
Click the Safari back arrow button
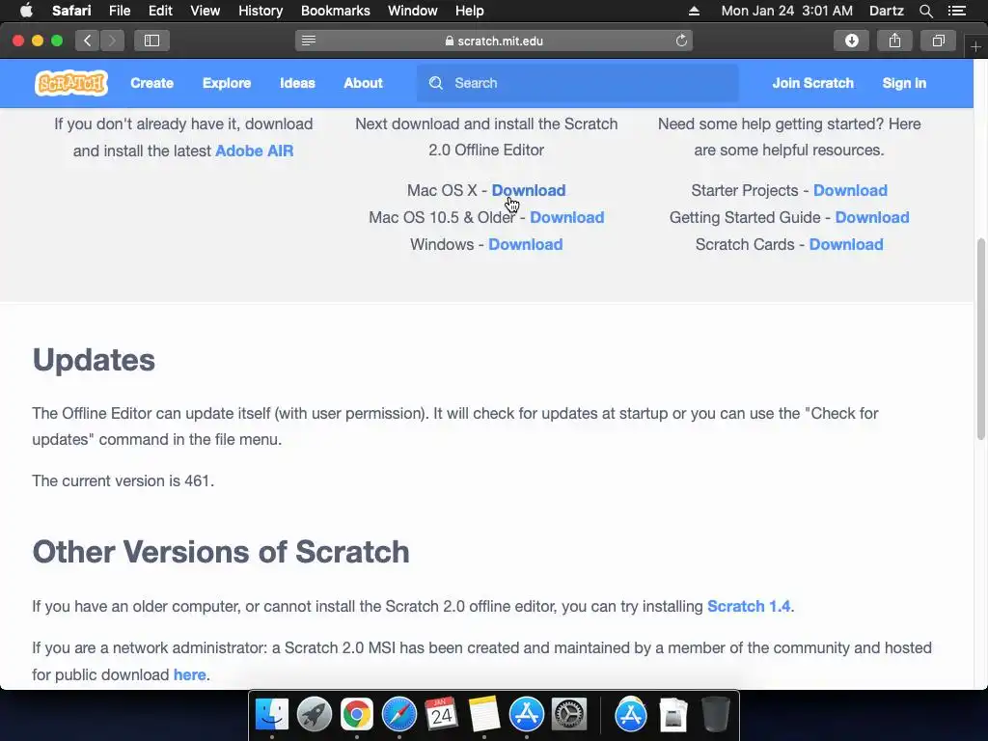pos(88,41)
